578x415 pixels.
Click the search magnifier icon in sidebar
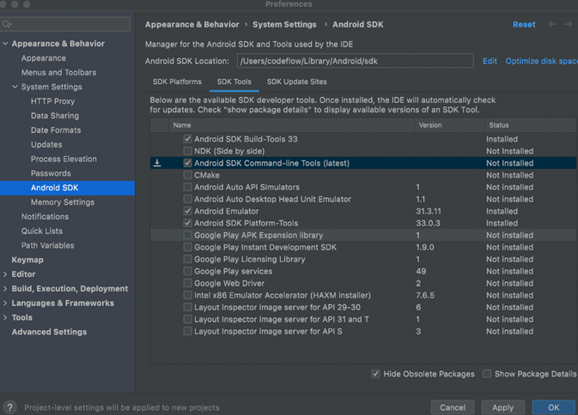(7, 24)
